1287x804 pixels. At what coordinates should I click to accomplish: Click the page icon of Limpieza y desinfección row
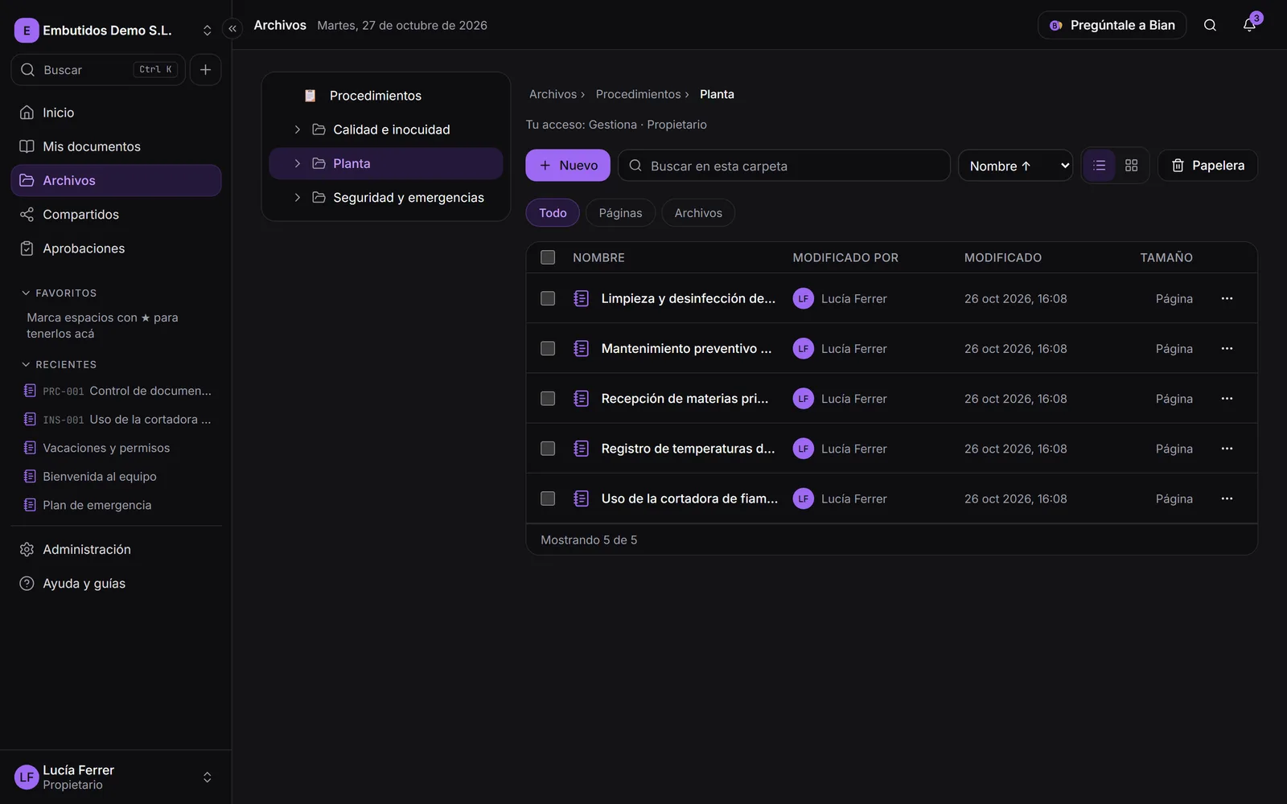(x=581, y=298)
